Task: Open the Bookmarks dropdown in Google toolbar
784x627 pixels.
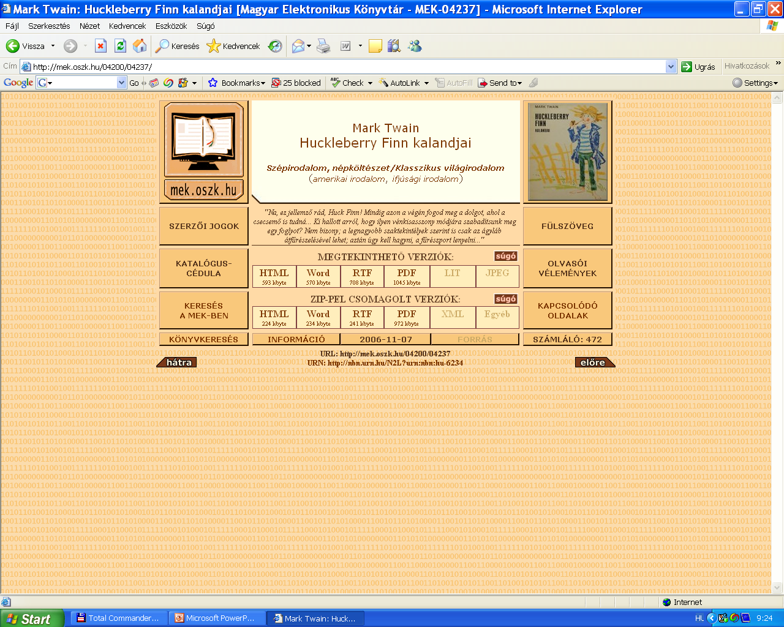Action: point(236,83)
